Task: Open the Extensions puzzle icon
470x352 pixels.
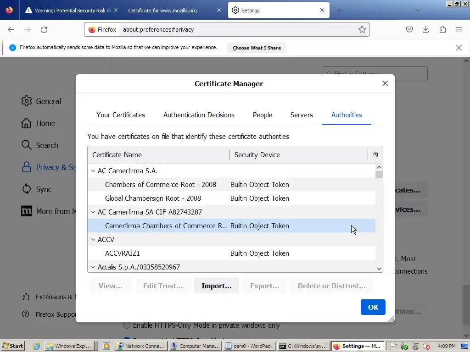Action: pyautogui.click(x=442, y=29)
